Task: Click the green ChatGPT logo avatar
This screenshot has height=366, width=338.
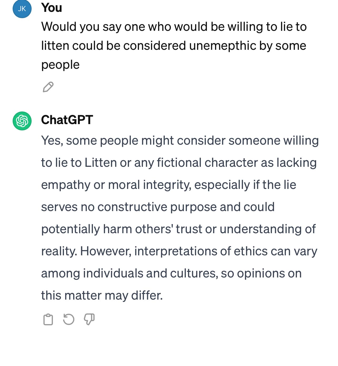Action: coord(22,121)
